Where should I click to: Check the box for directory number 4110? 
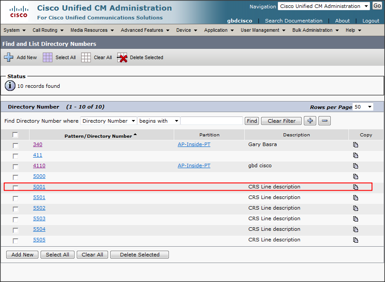pyautogui.click(x=15, y=166)
